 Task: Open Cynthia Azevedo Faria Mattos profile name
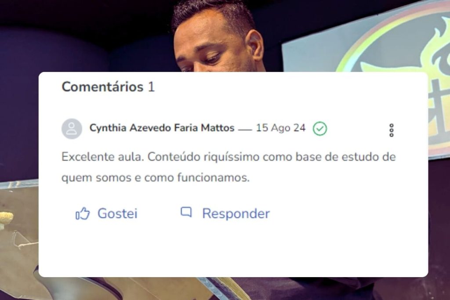(162, 128)
